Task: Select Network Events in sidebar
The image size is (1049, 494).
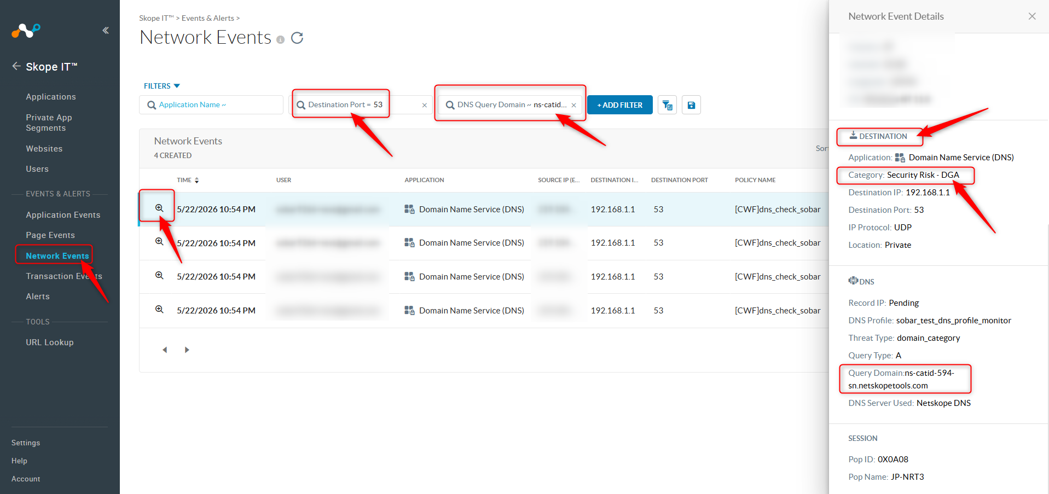Action: click(x=57, y=255)
